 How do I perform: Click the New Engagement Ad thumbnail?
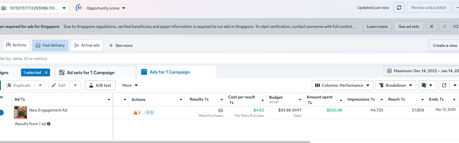20,112
